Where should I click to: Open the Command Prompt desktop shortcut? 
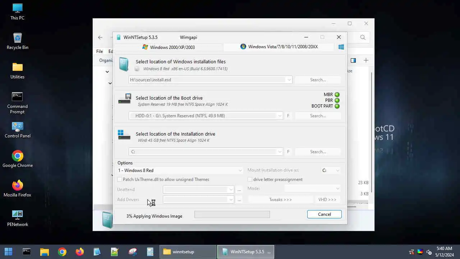click(x=17, y=103)
